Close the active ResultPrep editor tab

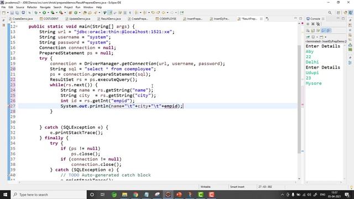click(261, 19)
